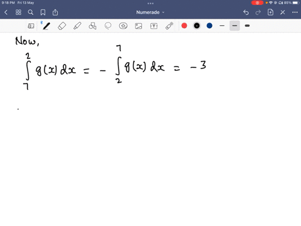Tap the battery status icon
This screenshot has width=301, height=226.
(x=295, y=3)
